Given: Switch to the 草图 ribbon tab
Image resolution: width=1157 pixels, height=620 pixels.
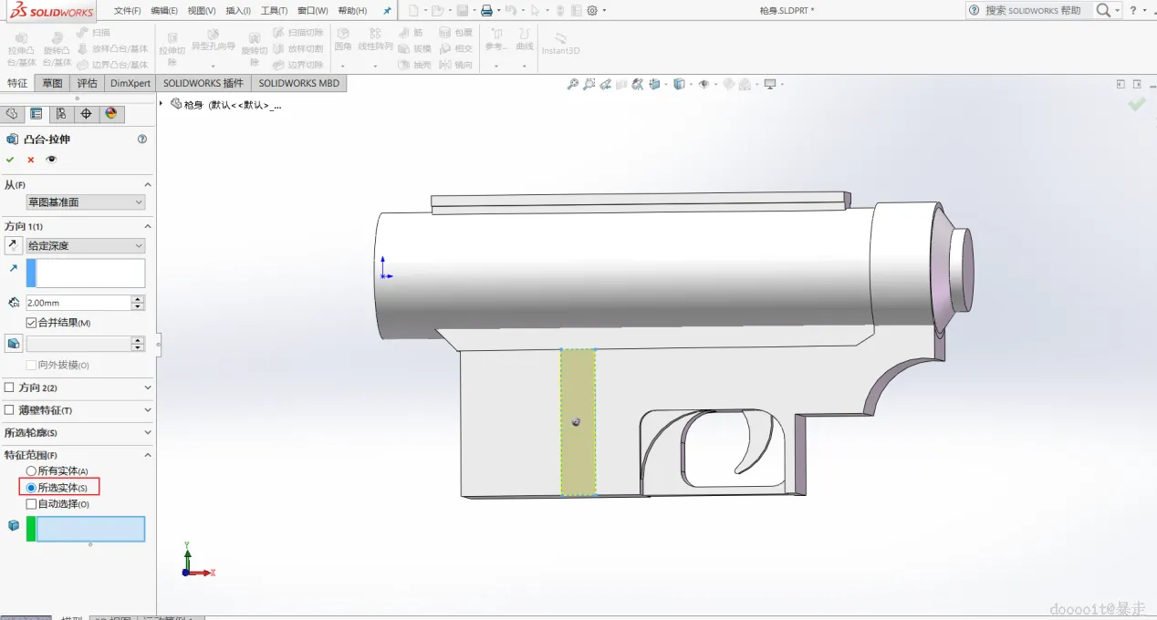Looking at the screenshot, I should click(52, 83).
